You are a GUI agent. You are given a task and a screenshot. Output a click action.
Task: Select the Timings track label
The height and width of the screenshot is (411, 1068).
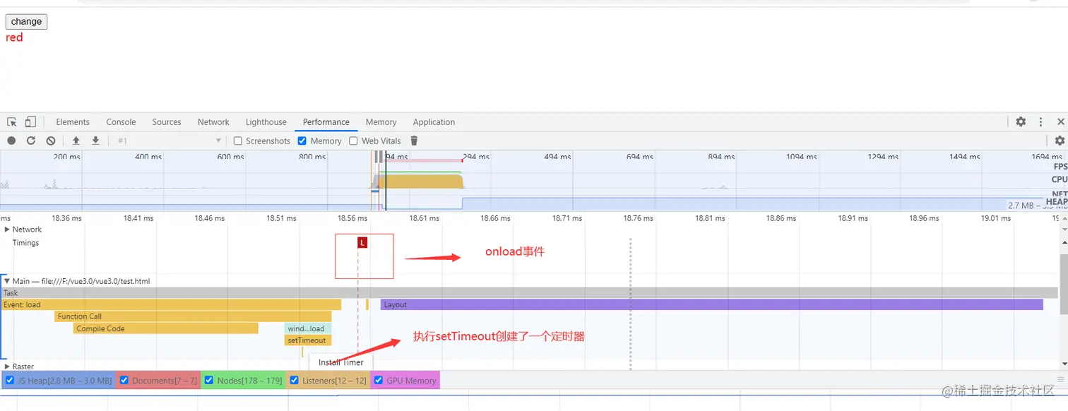point(25,243)
